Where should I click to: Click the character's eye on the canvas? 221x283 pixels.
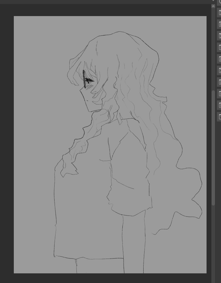pyautogui.click(x=89, y=81)
